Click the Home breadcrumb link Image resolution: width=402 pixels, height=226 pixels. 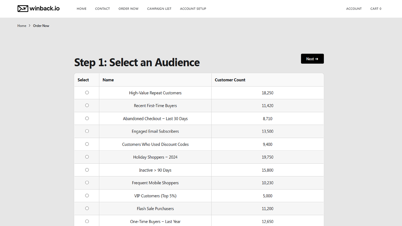[22, 25]
